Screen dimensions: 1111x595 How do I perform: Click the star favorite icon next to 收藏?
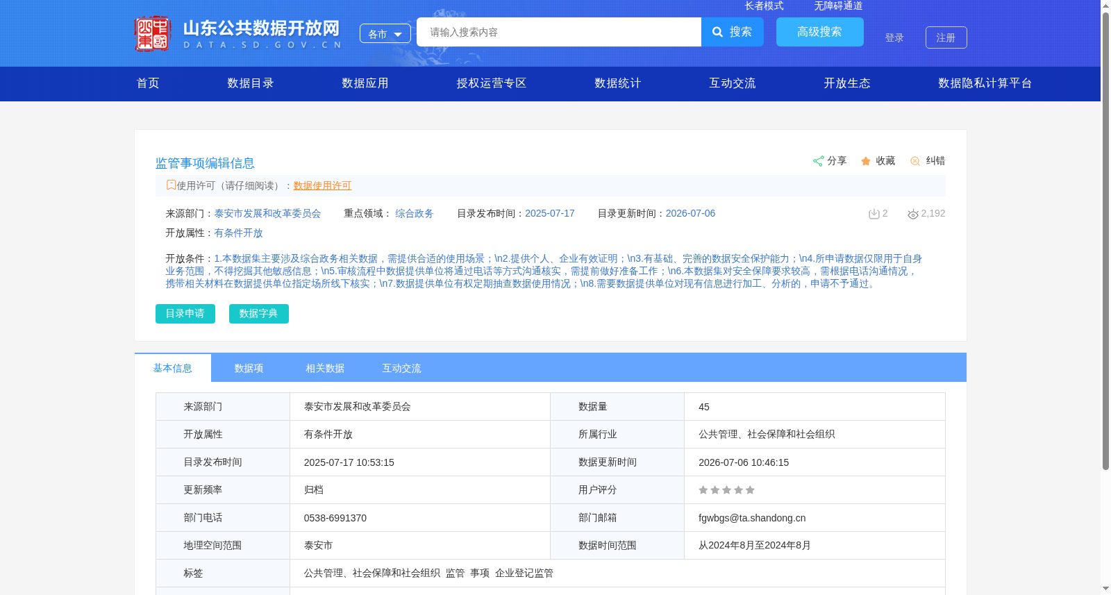coord(866,161)
